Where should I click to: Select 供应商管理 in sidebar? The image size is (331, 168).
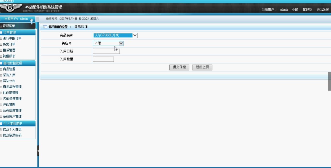[11, 93]
